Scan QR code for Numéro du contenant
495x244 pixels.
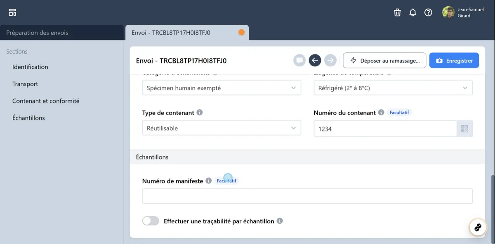tap(464, 129)
